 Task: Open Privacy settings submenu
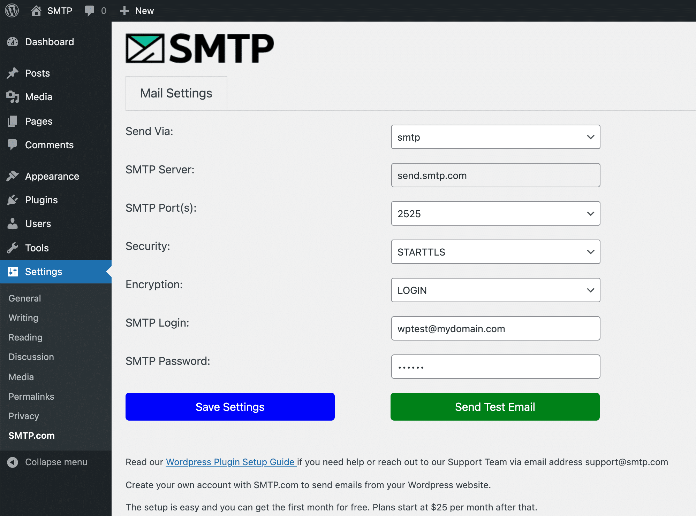pyautogui.click(x=24, y=416)
